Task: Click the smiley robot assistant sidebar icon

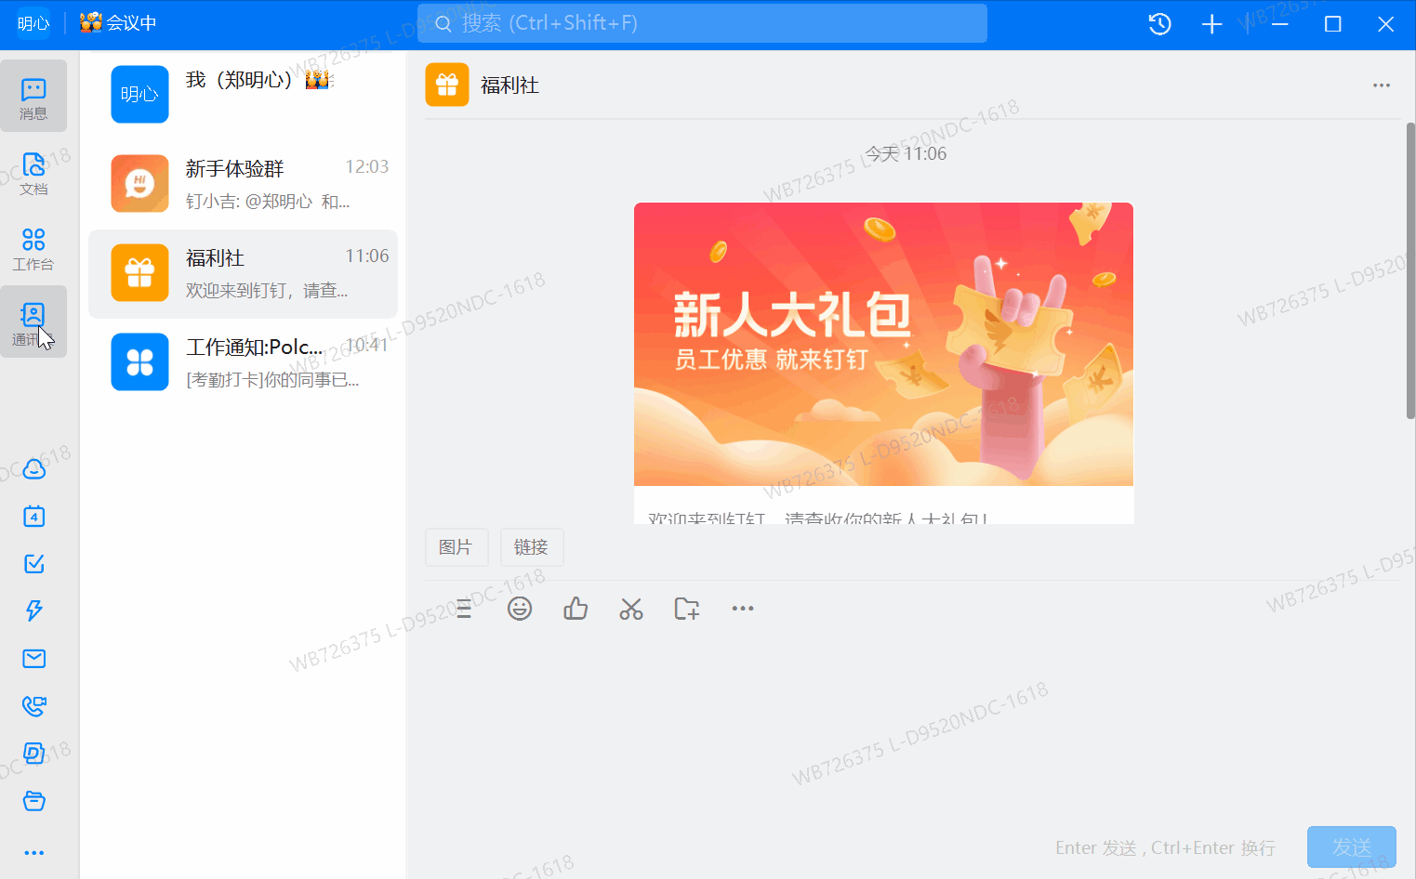Action: pos(34,468)
